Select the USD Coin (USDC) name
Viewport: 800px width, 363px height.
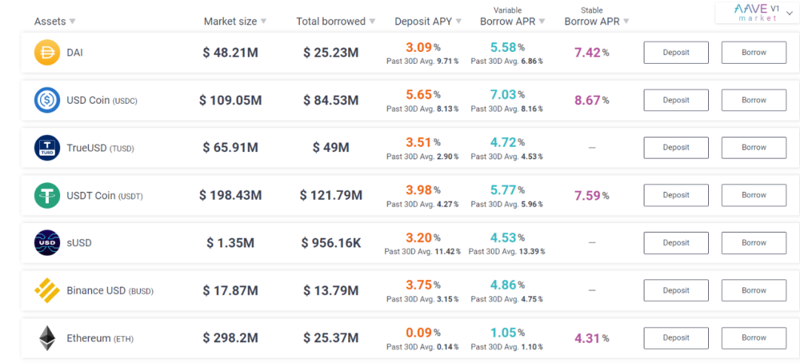point(102,101)
